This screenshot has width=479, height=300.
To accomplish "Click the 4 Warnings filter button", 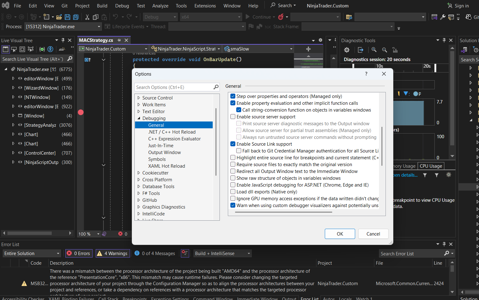I will pyautogui.click(x=113, y=254).
